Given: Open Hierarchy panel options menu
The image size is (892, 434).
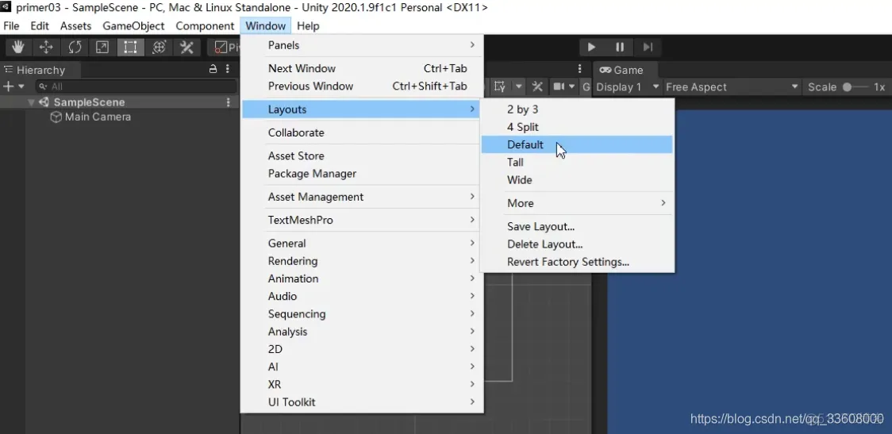Looking at the screenshot, I should click(x=228, y=69).
